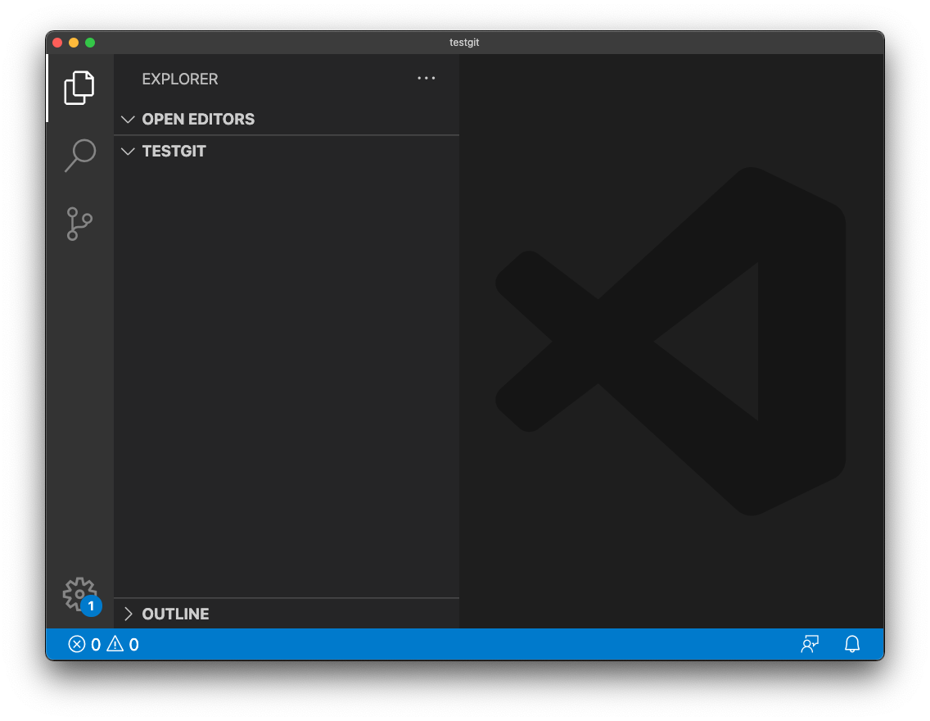
Task: Open the Manage gear menu
Action: click(x=79, y=594)
